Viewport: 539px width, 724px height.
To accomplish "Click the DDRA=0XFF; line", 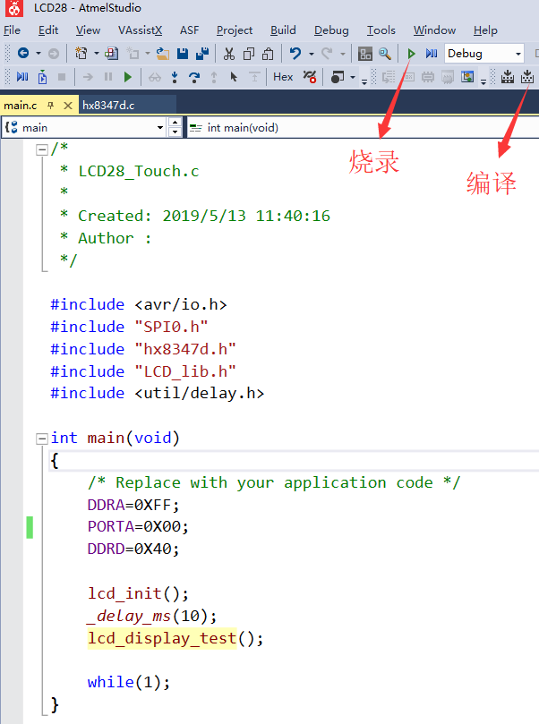I will click(133, 505).
